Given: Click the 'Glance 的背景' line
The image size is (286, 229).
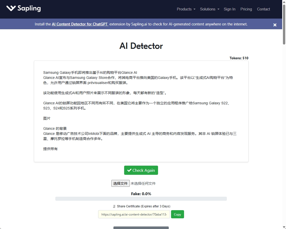Looking at the screenshot, I should pyautogui.click(x=55, y=128).
